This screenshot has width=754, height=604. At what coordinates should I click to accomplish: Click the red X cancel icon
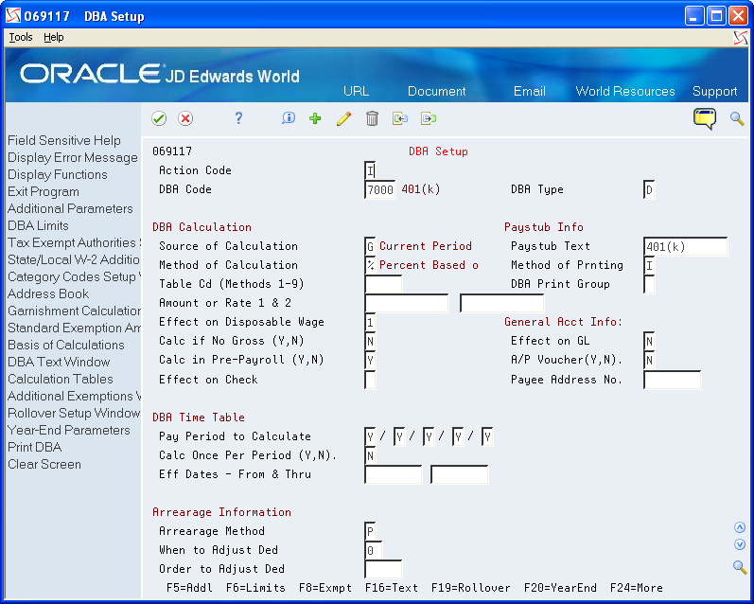coord(185,118)
